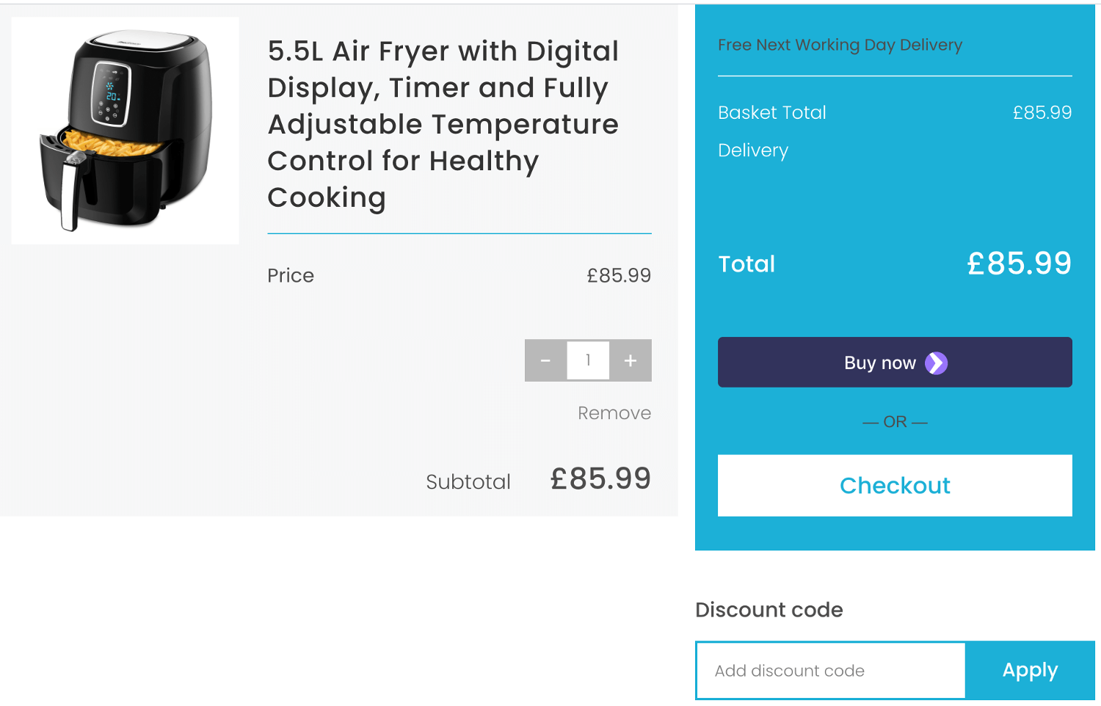Select the quantity value box showing 1
The height and width of the screenshot is (706, 1101).
click(x=587, y=360)
